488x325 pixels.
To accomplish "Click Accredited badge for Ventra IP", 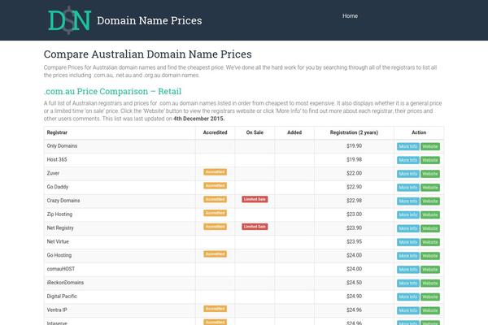I will tap(215, 309).
